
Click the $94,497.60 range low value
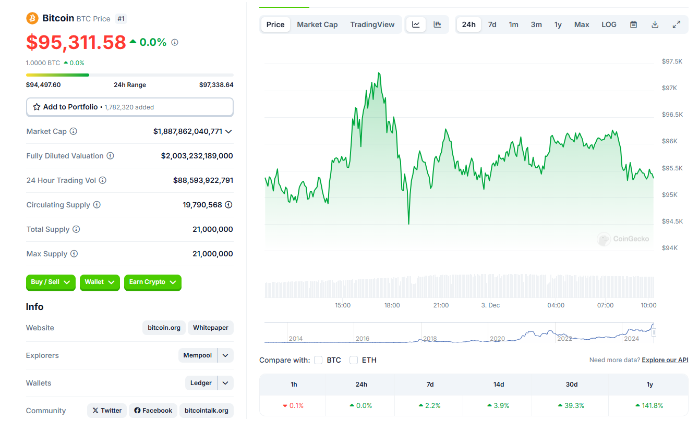tap(43, 85)
